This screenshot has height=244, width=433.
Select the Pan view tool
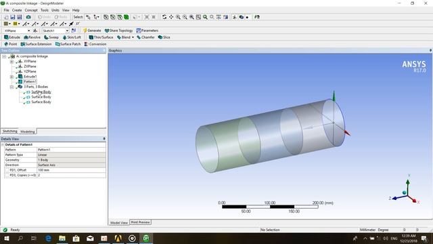[171, 17]
